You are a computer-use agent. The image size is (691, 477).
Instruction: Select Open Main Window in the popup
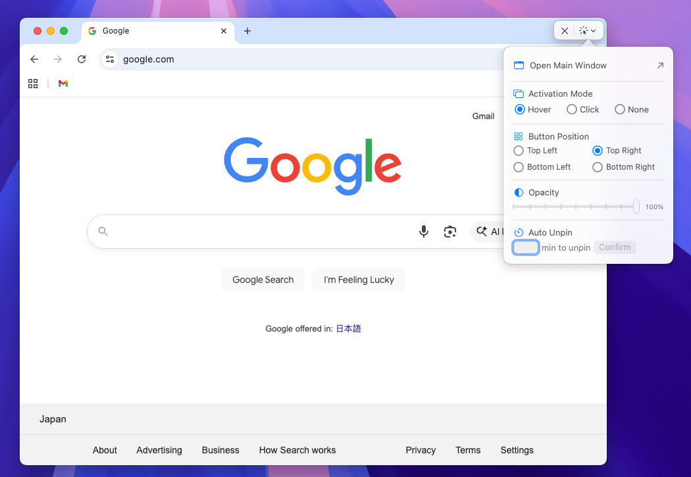(567, 65)
